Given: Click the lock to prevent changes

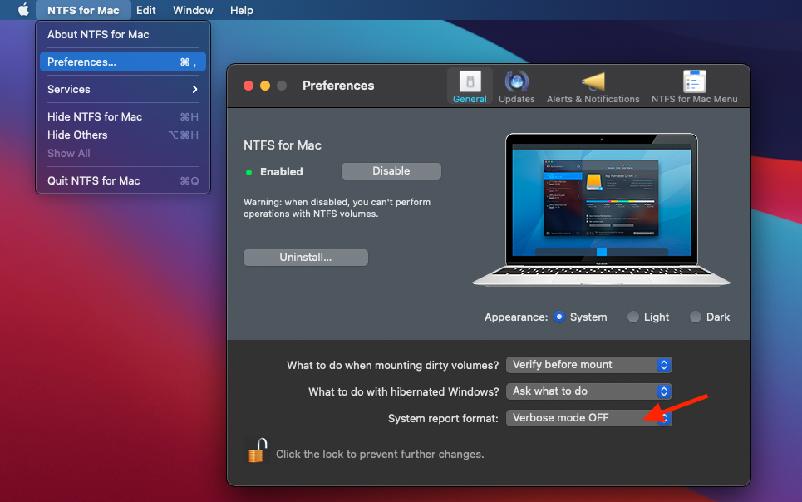Looking at the screenshot, I should tap(257, 450).
